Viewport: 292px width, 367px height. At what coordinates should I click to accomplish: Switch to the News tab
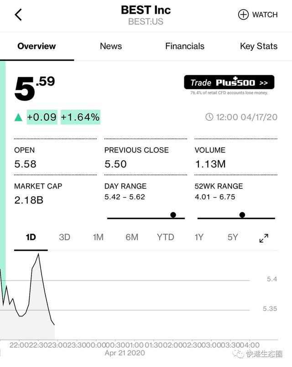tap(111, 46)
